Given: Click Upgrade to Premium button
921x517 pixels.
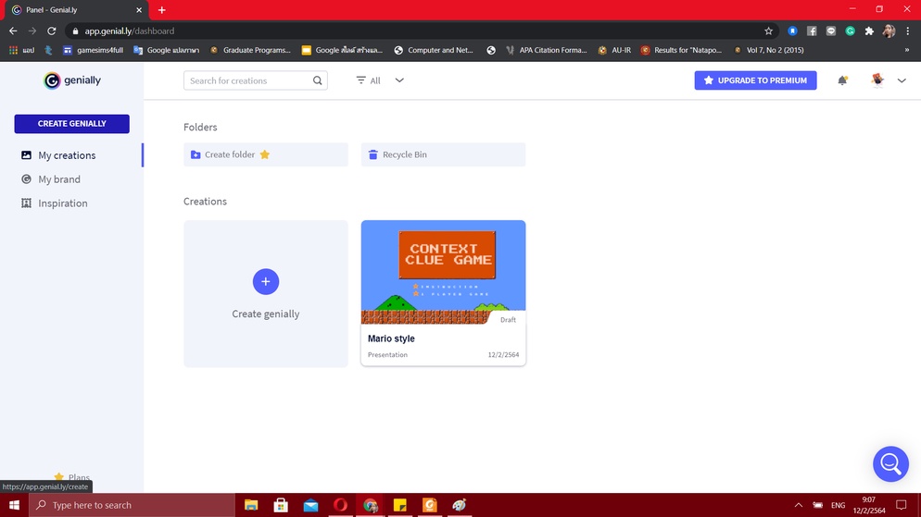Looking at the screenshot, I should [755, 80].
